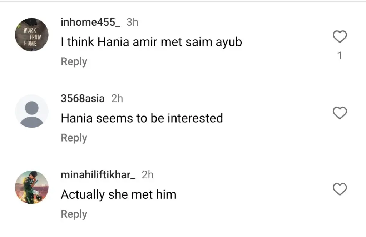Viewport: 366px width, 237px height.
Task: Open the 'Work From Home' profile picture
Action: (x=31, y=35)
